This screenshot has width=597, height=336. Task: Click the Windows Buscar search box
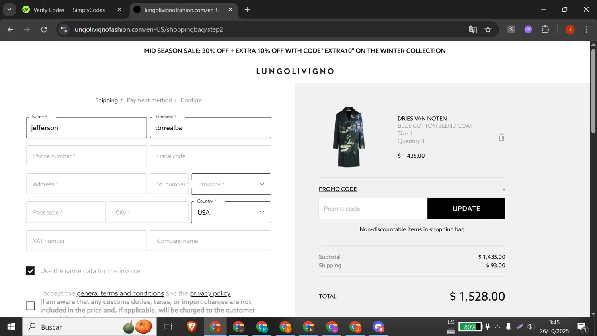pyautogui.click(x=90, y=327)
